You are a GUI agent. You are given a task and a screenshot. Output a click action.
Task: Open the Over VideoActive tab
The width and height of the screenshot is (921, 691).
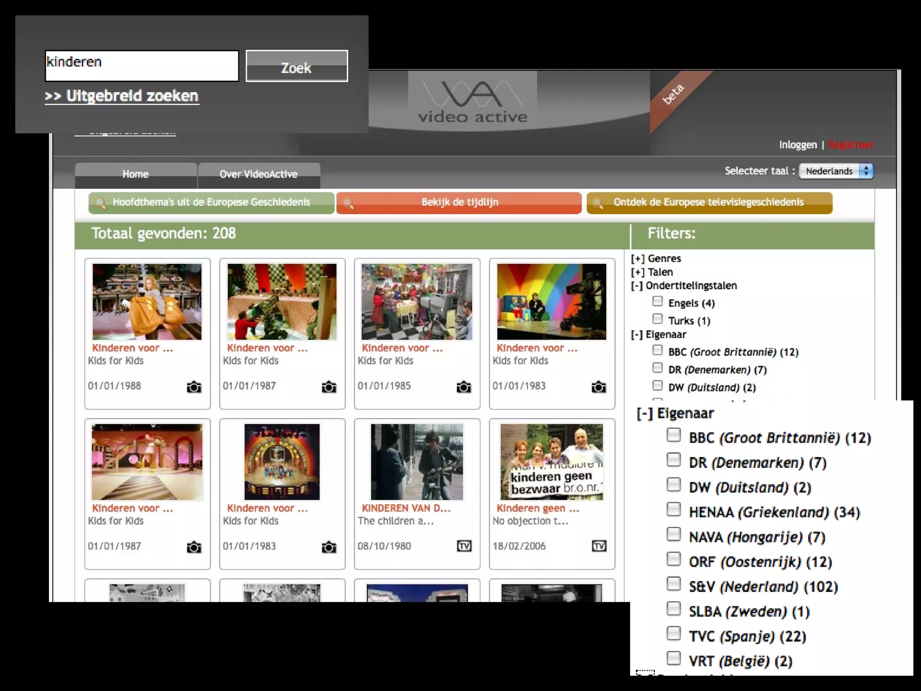pos(259,175)
